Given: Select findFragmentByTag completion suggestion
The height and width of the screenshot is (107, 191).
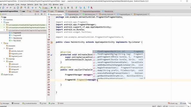Looking at the screenshot, I should point(118,54).
